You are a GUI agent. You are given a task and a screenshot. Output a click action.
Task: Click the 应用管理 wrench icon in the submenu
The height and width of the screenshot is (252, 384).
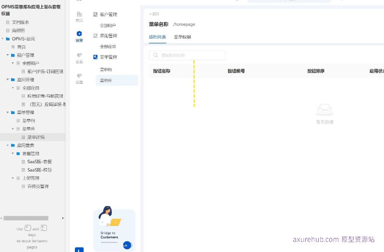(96, 35)
